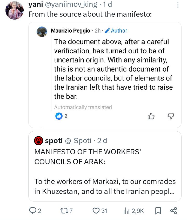
Task: Click thumbs down on the Facebook comment
Action: point(171,116)
